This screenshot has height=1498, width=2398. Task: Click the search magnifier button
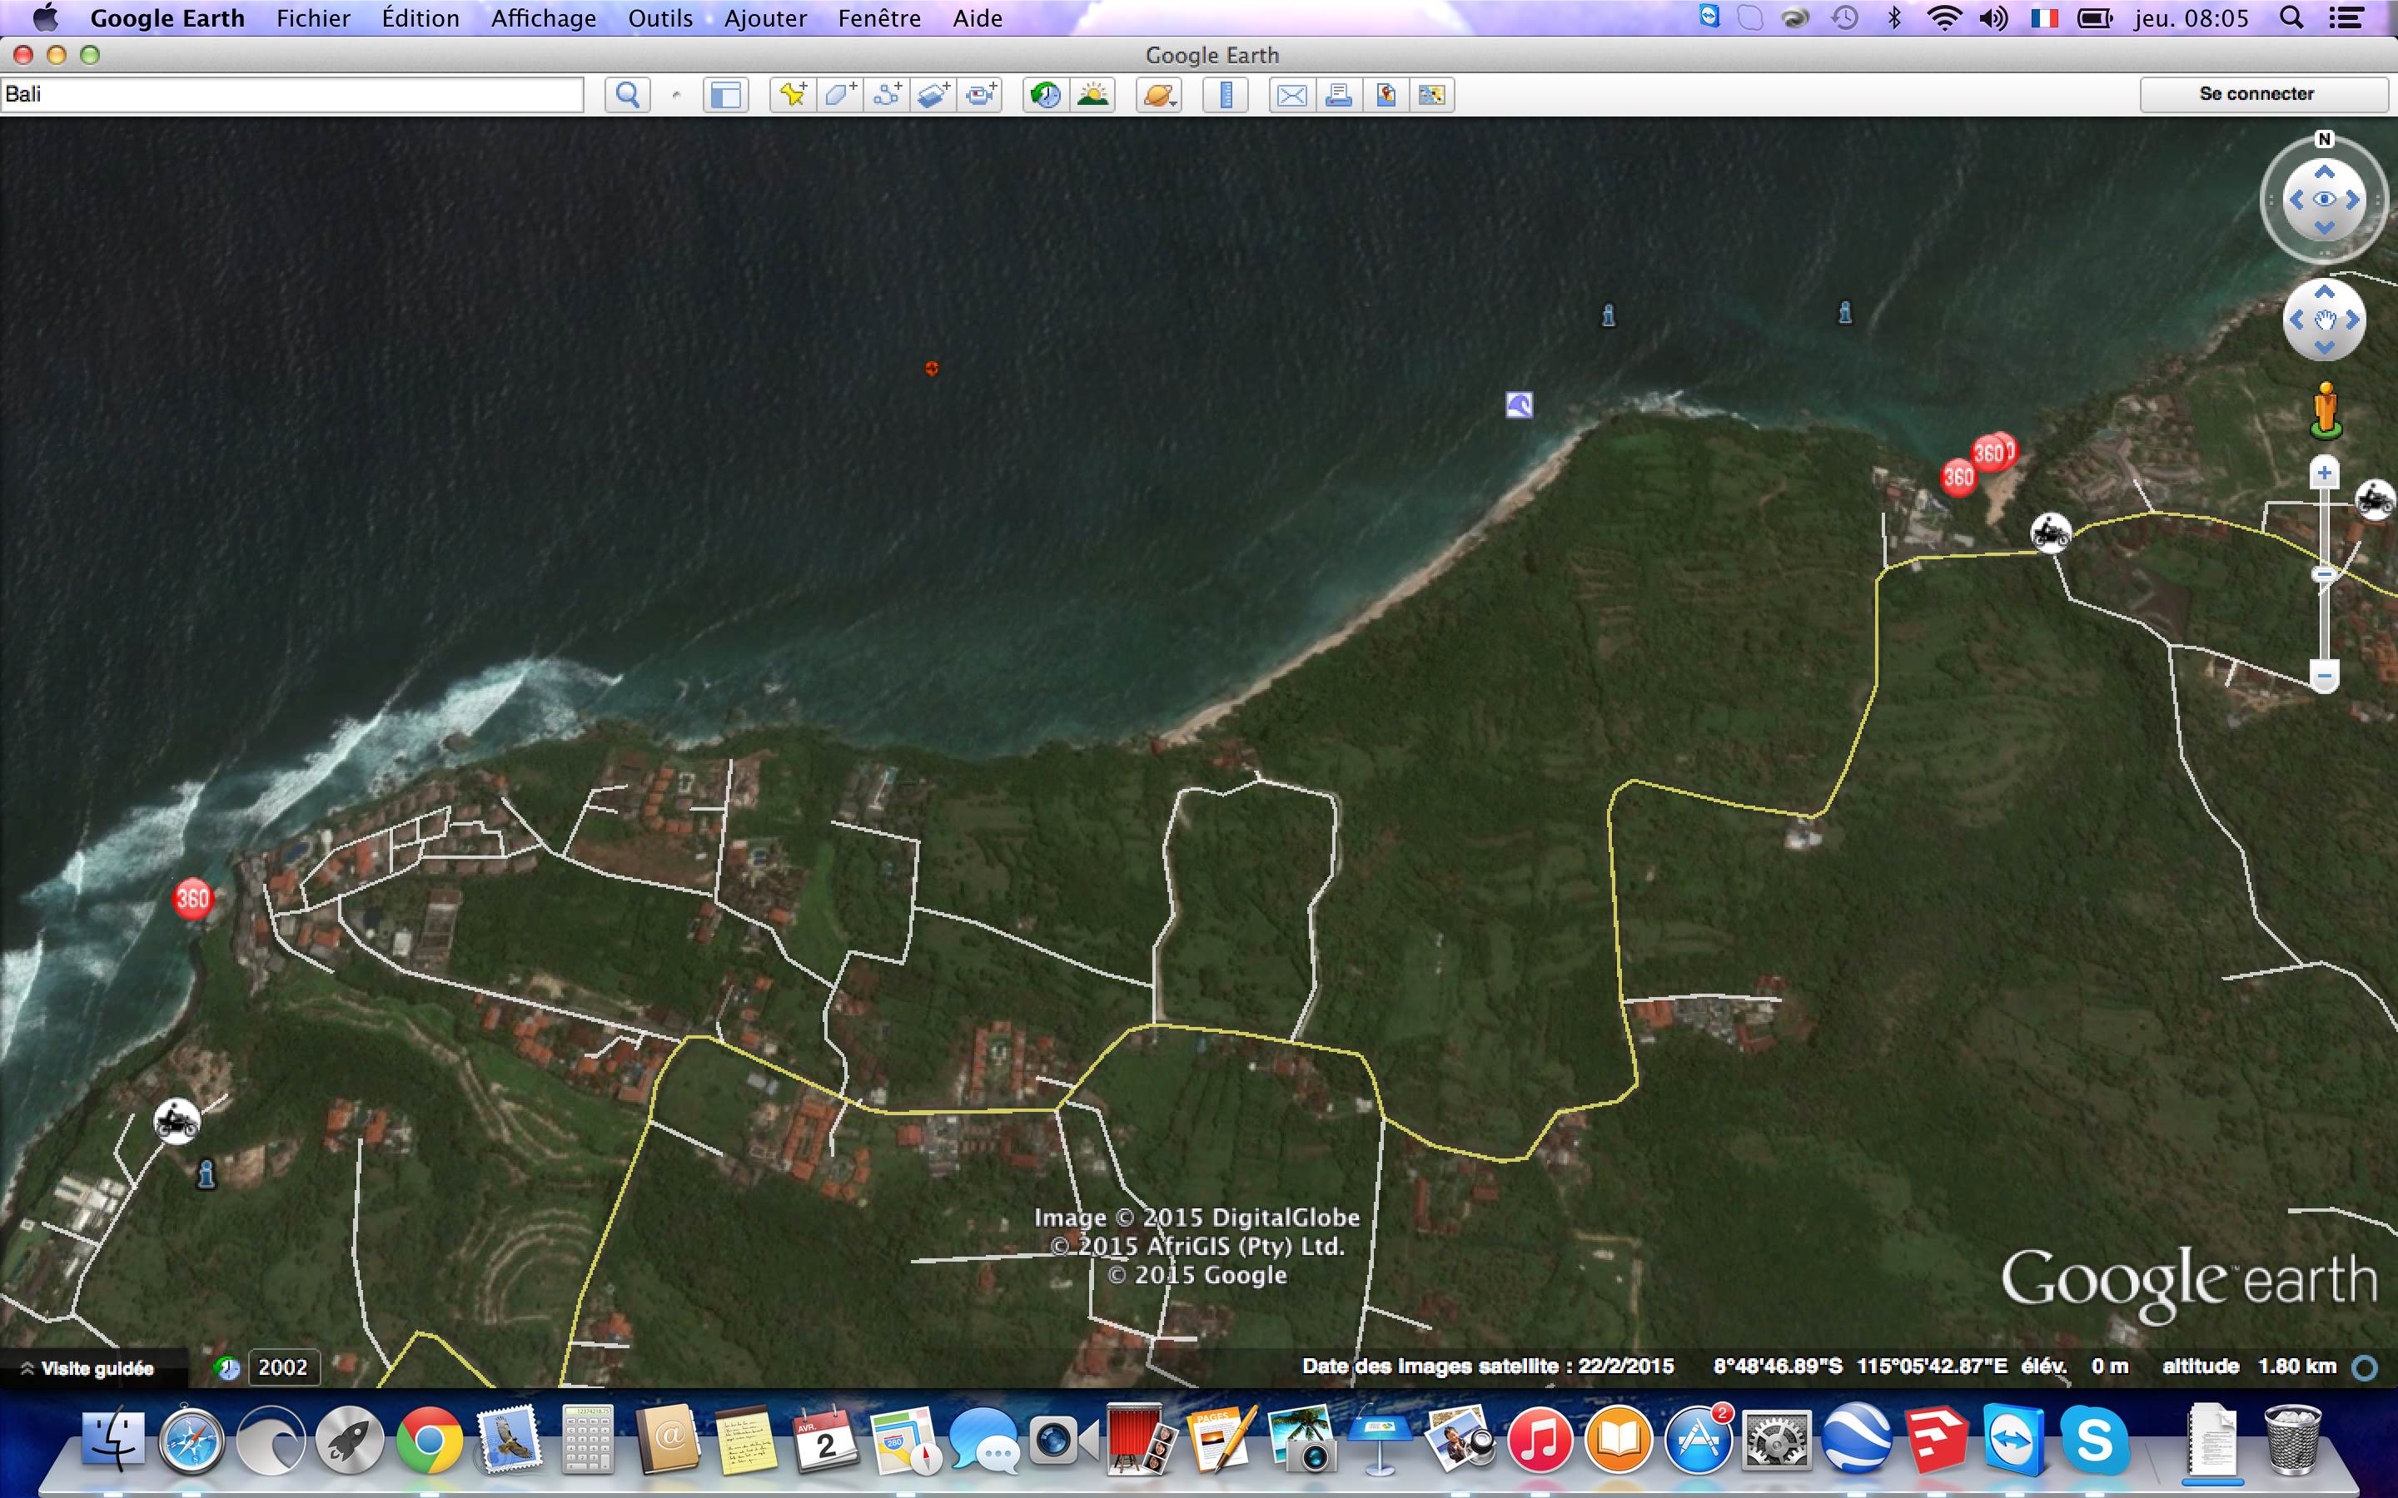tap(627, 95)
